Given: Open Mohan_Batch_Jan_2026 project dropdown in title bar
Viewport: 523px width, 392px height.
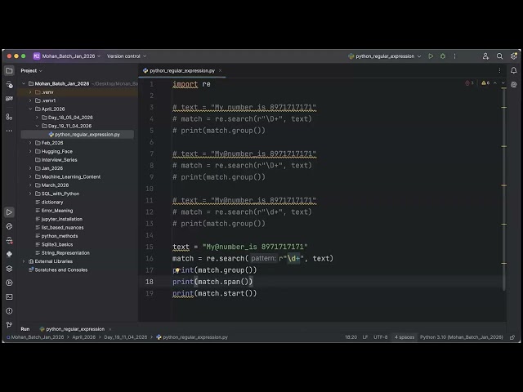Looking at the screenshot, I should point(67,56).
